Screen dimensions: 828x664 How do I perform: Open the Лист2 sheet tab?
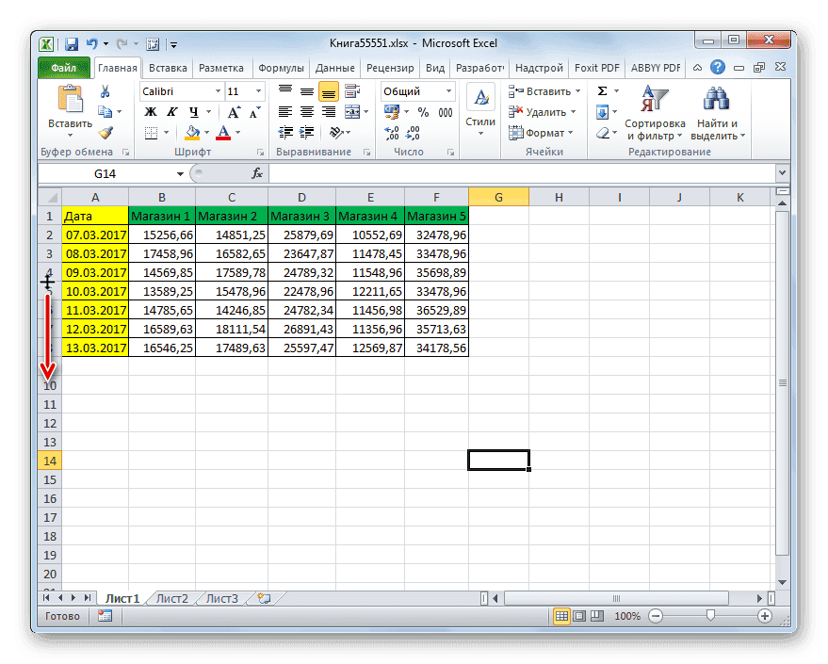click(x=173, y=597)
